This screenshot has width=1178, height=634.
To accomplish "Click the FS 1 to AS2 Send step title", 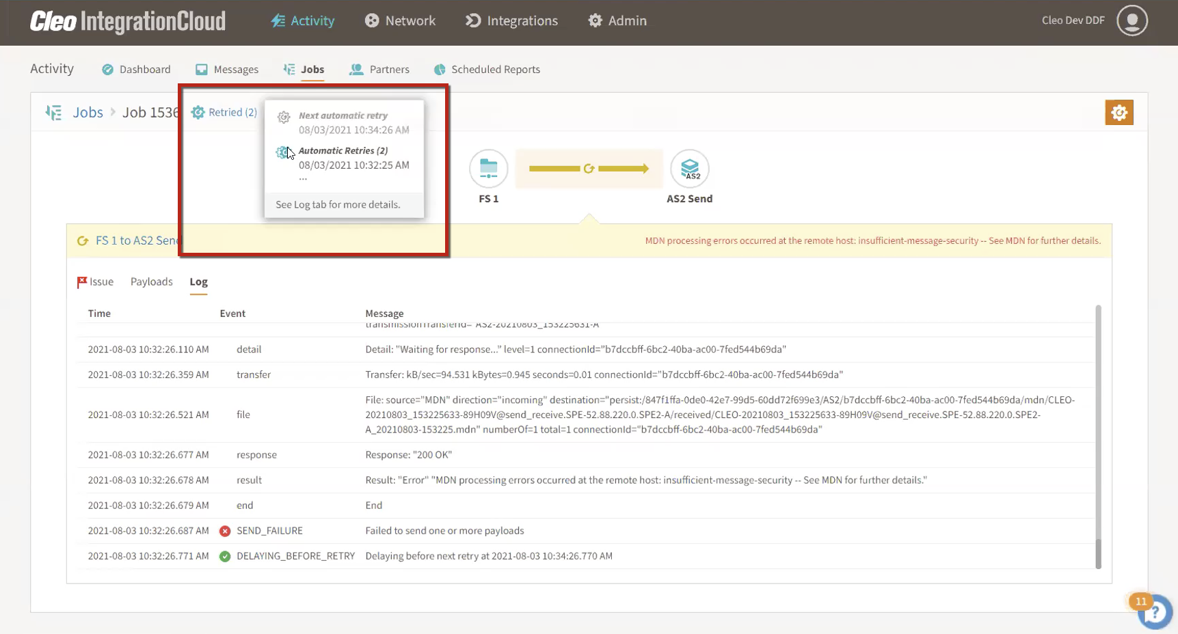I will (137, 240).
